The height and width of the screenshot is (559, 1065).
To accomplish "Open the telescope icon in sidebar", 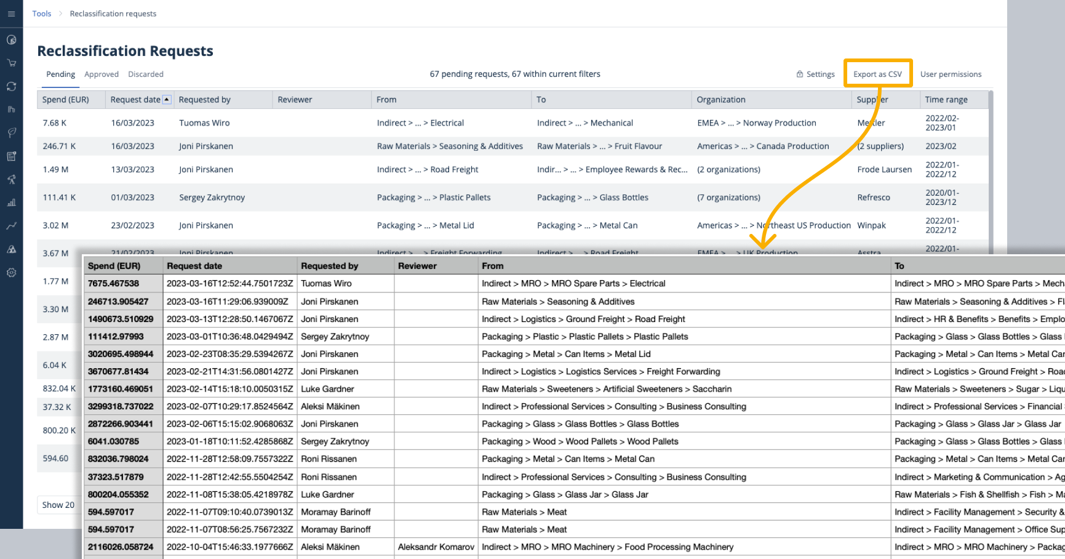I will tap(11, 180).
